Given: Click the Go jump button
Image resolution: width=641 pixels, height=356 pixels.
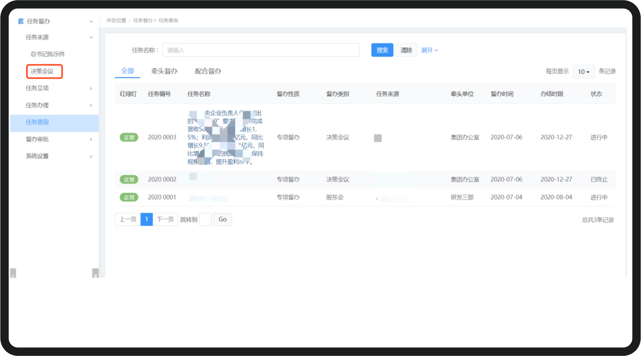Looking at the screenshot, I should [x=223, y=219].
